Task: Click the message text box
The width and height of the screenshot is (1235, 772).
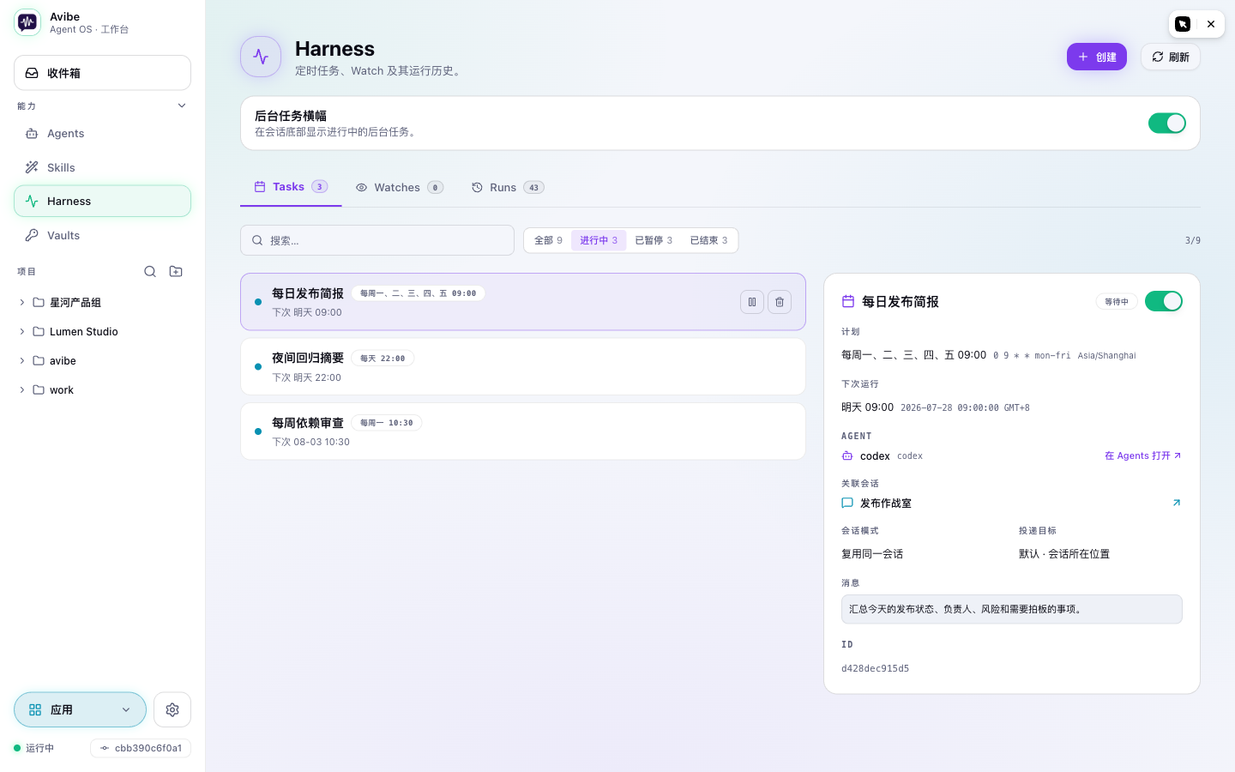Action: 1012,609
